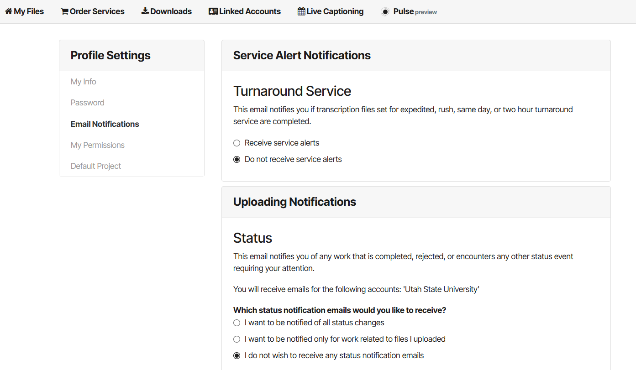
Task: Open Password settings link
Action: tap(88, 103)
